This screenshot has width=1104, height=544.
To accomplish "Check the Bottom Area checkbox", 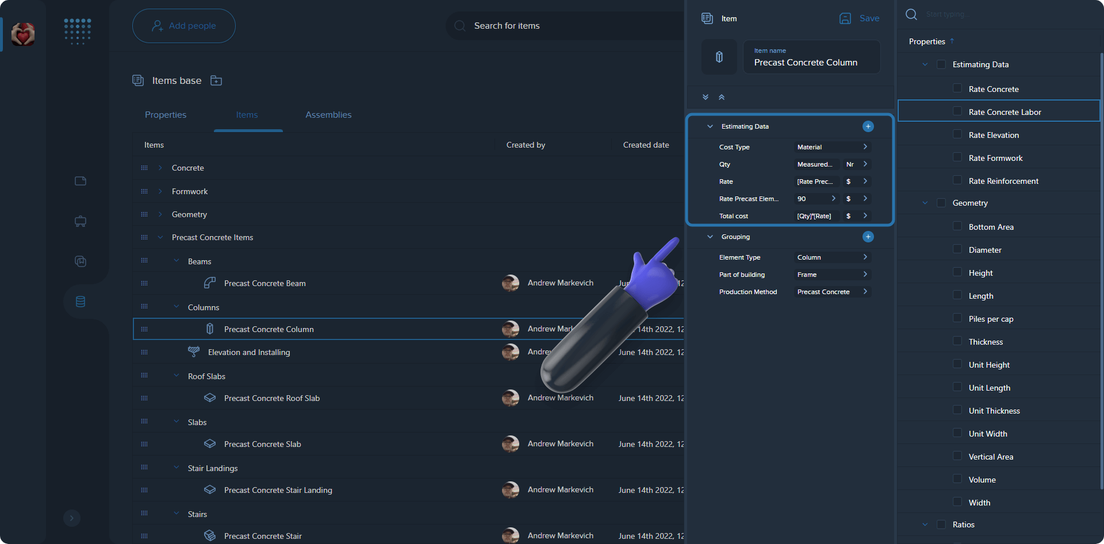I will coord(957,226).
